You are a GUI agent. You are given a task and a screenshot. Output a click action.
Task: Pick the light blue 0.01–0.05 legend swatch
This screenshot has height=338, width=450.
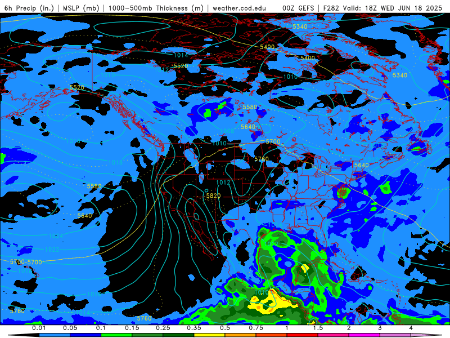[x=55, y=335]
